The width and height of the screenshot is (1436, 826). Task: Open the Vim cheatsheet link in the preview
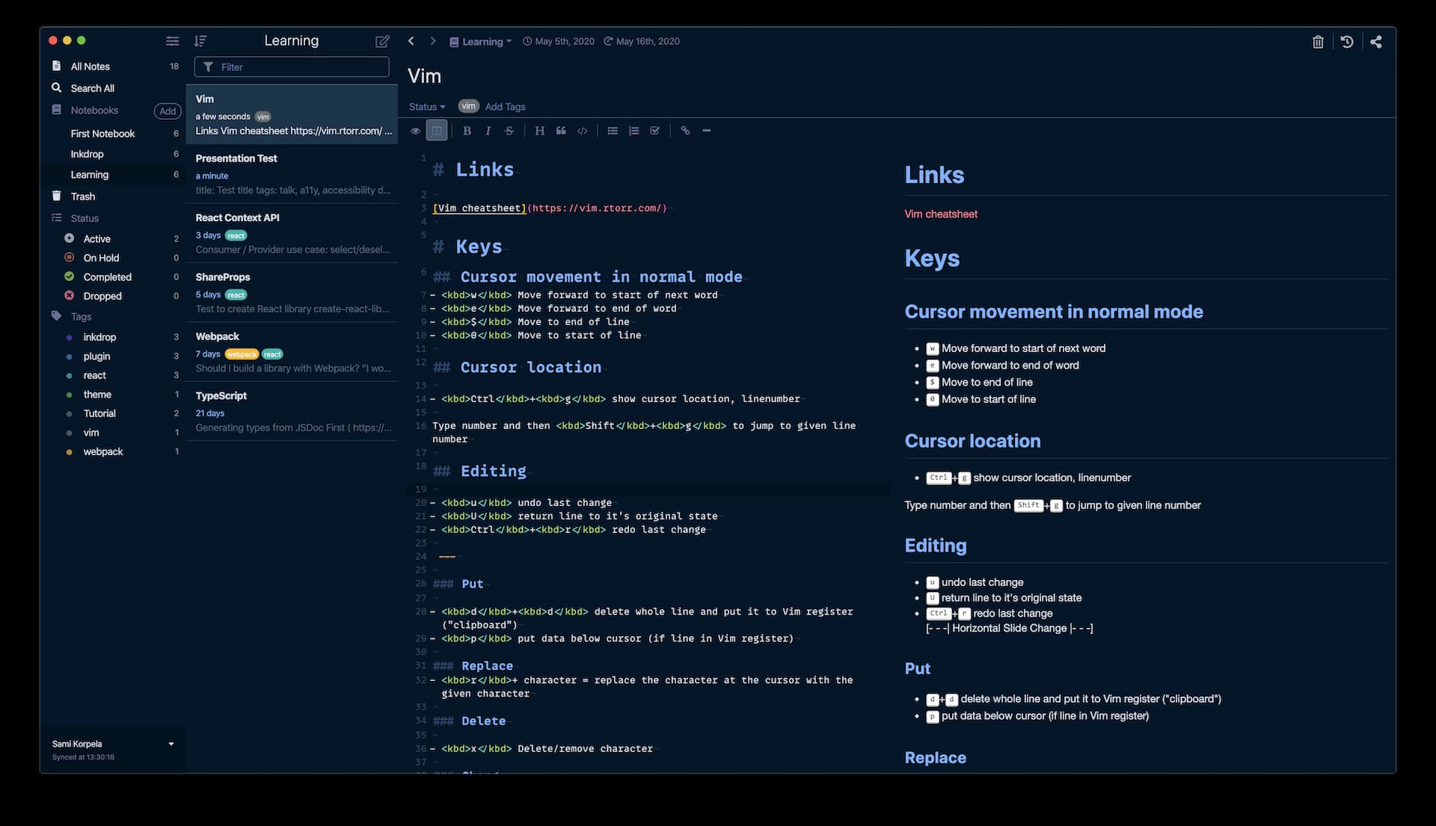point(940,214)
